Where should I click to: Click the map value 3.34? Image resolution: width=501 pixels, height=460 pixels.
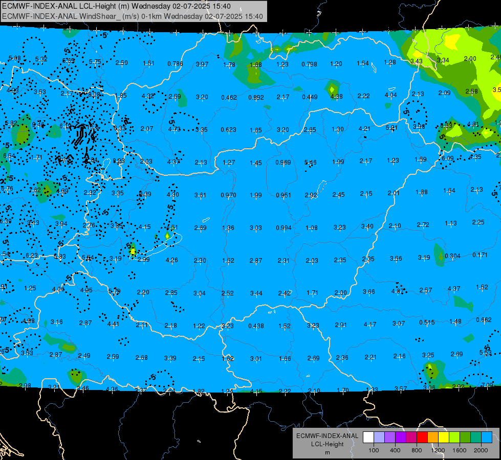(443, 60)
